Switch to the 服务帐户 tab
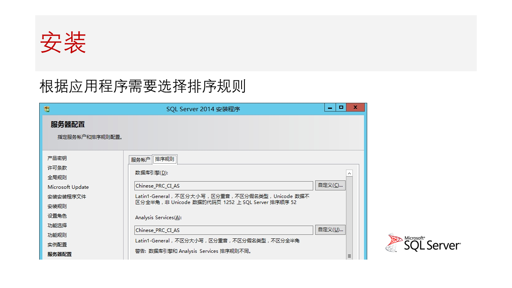Viewport: 512px width, 288px height. point(140,160)
